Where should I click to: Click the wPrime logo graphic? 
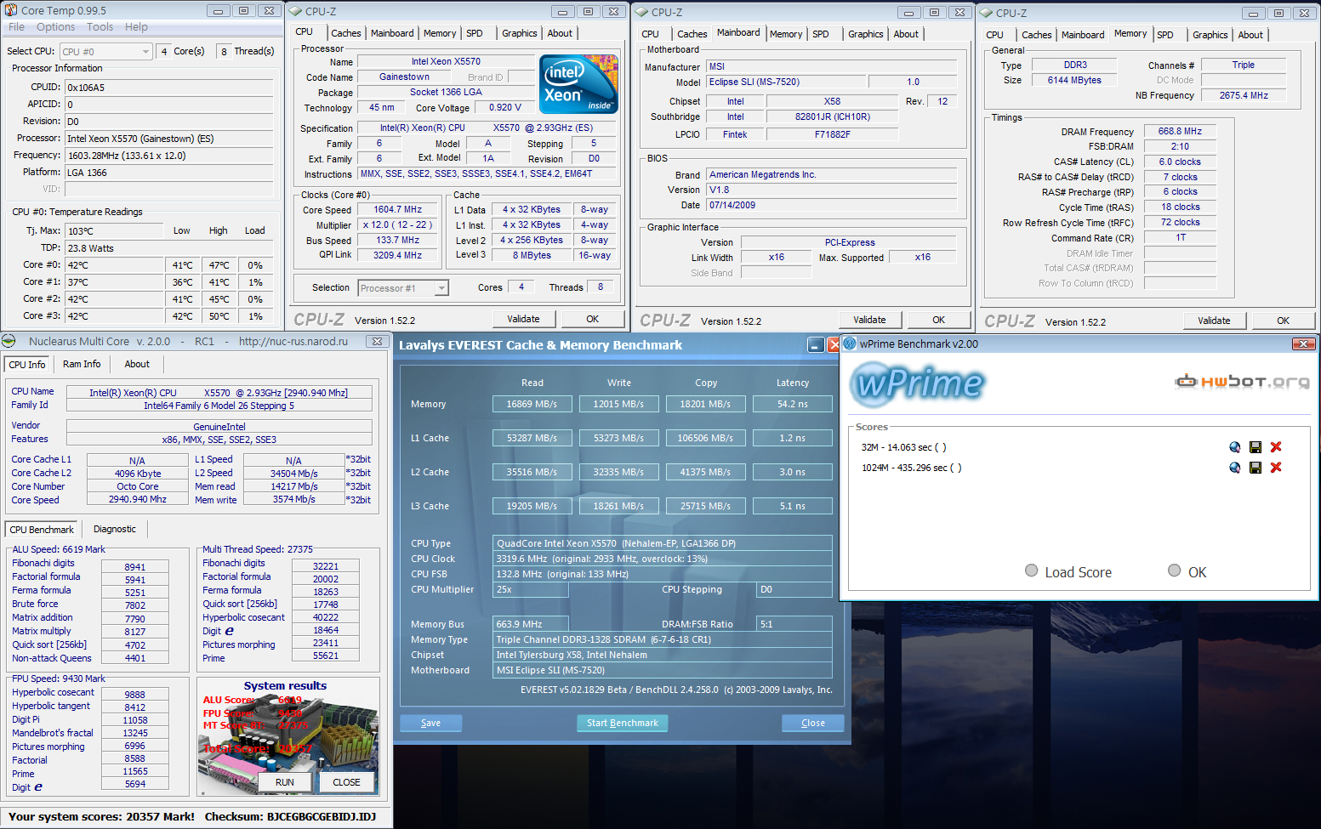click(918, 383)
